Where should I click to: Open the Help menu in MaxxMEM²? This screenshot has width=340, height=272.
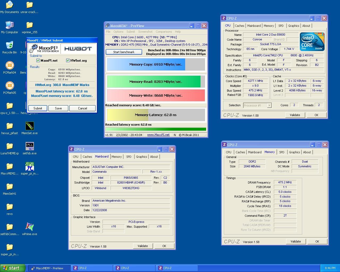pos(178,32)
